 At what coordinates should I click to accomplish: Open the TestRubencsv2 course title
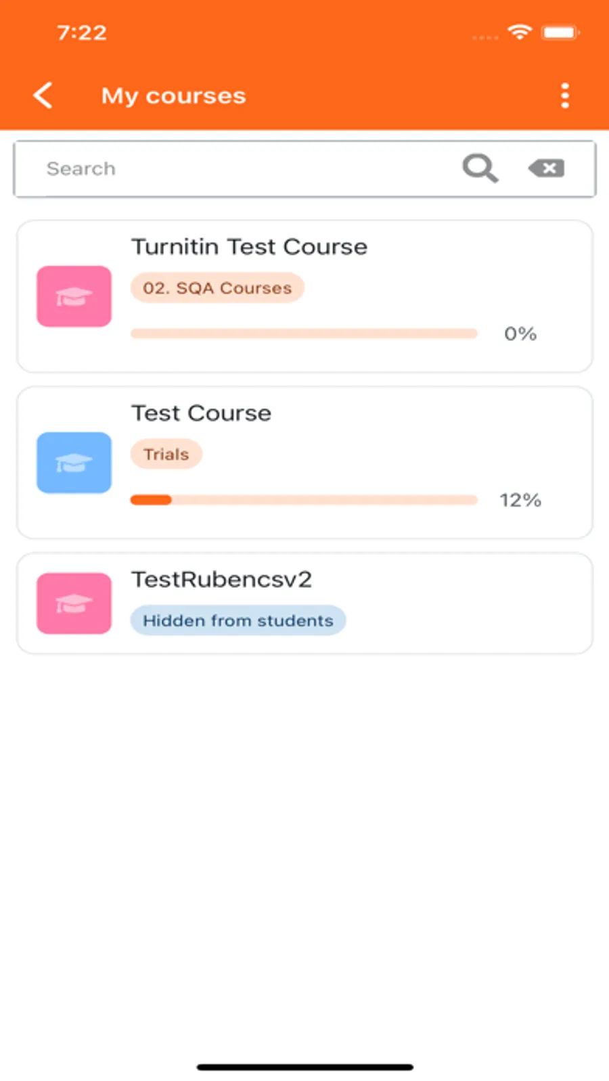[221, 580]
